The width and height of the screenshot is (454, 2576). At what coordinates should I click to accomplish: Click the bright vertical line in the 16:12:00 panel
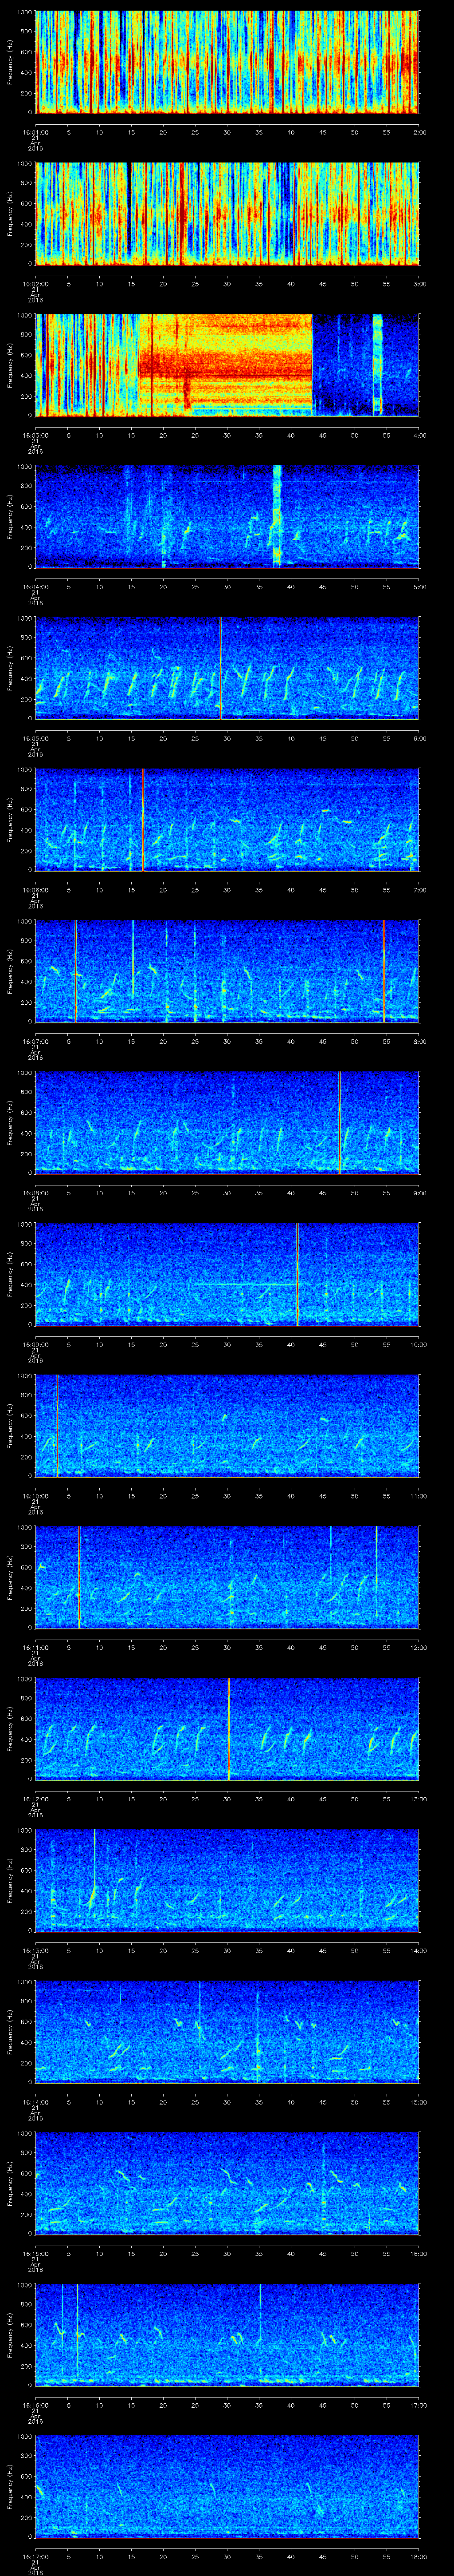228,1728
